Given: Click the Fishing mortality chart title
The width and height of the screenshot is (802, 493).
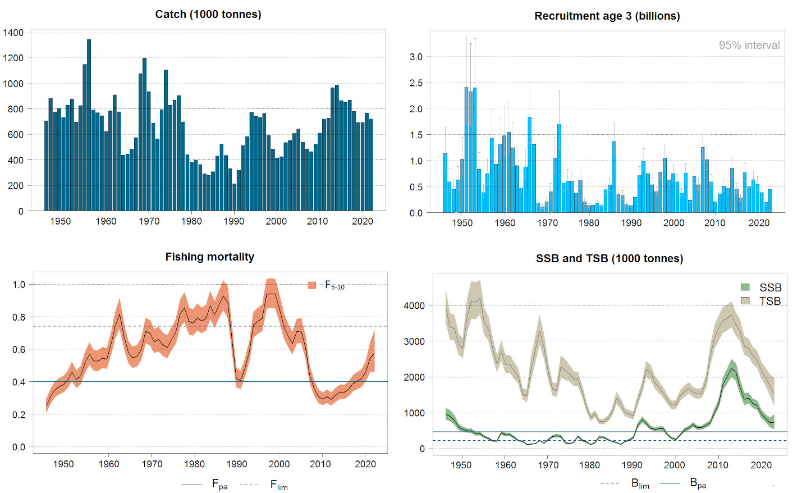Looking at the screenshot, I should pos(210,257).
